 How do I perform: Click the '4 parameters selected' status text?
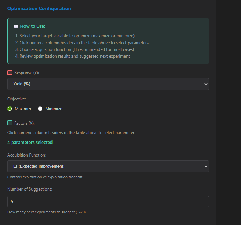(30, 143)
